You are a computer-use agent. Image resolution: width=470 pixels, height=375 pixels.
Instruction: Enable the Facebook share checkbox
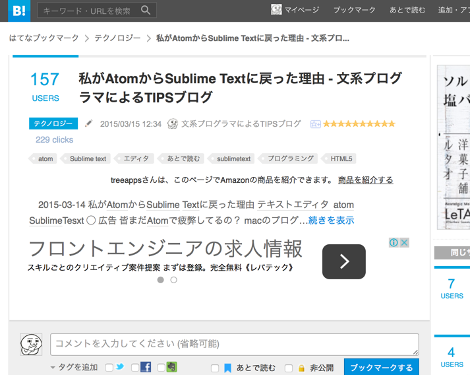click(x=135, y=368)
